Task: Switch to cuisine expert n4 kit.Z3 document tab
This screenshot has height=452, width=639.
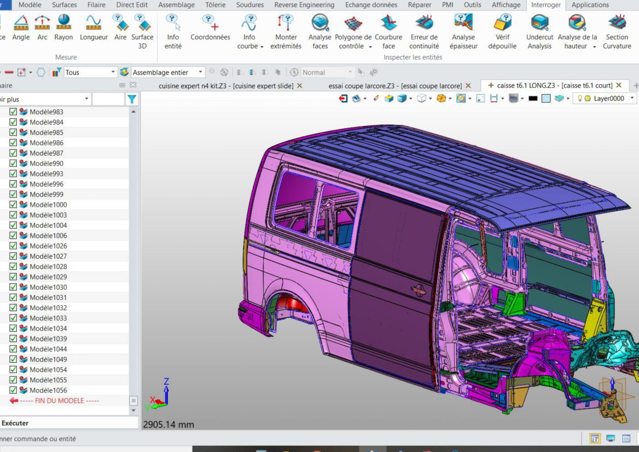Action: point(226,86)
